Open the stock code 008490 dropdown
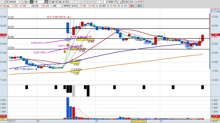 click(20, 2)
